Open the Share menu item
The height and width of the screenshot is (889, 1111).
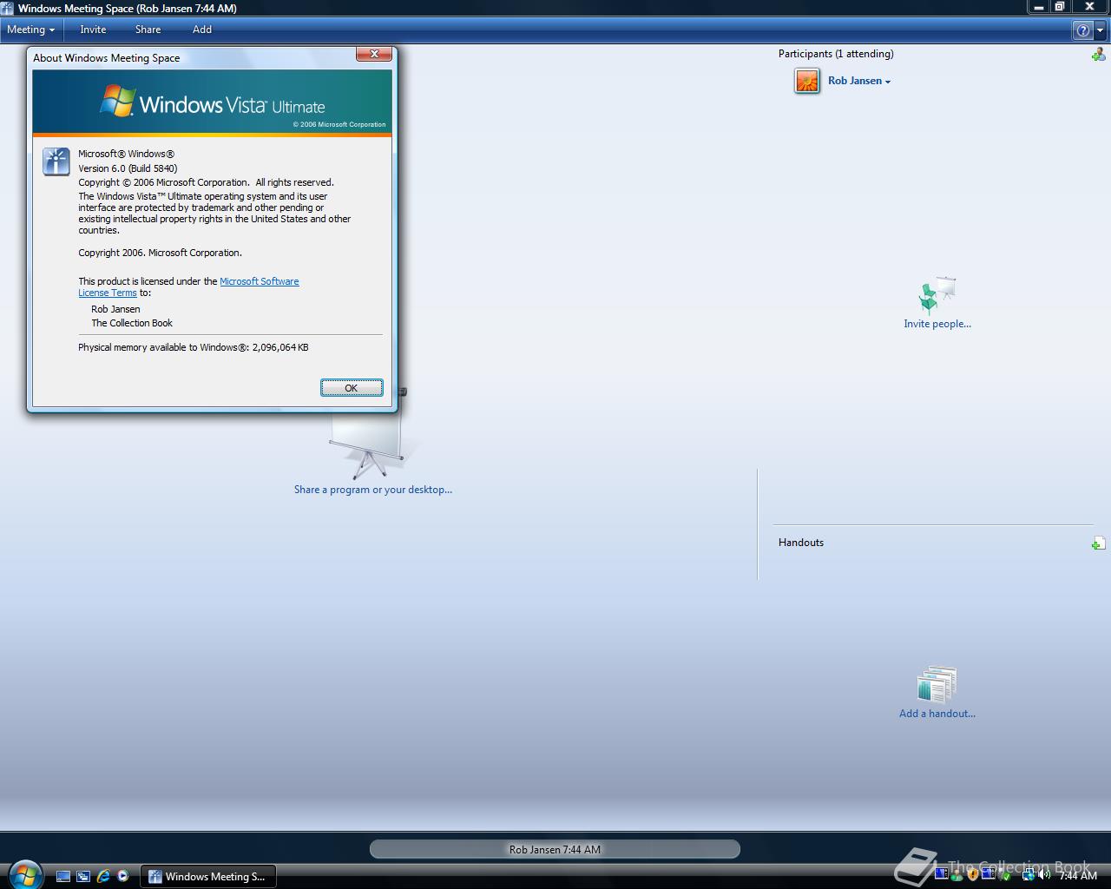[148, 30]
